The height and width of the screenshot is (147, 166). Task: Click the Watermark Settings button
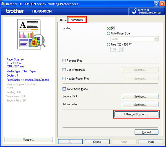[140, 70]
